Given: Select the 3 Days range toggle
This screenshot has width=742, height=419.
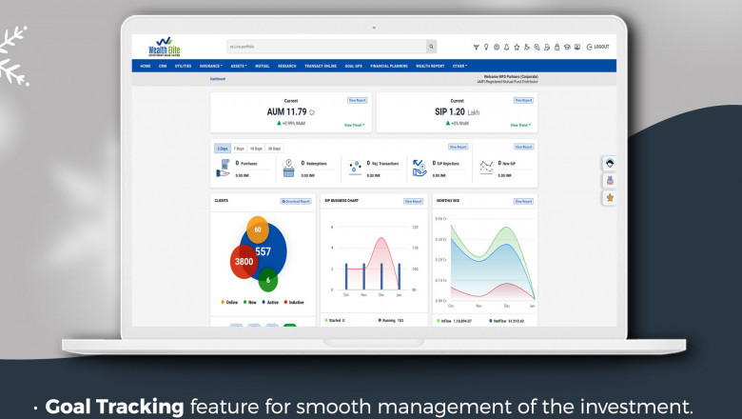Looking at the screenshot, I should tap(223, 149).
